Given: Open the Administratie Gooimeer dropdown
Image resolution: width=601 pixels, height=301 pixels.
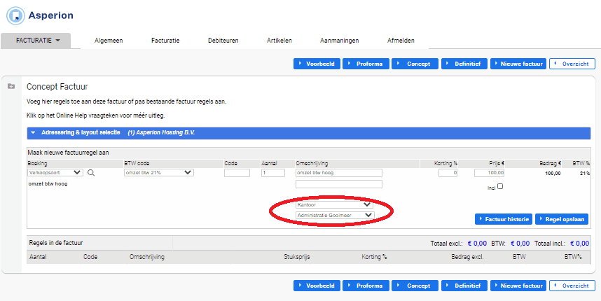Looking at the screenshot, I should click(335, 215).
